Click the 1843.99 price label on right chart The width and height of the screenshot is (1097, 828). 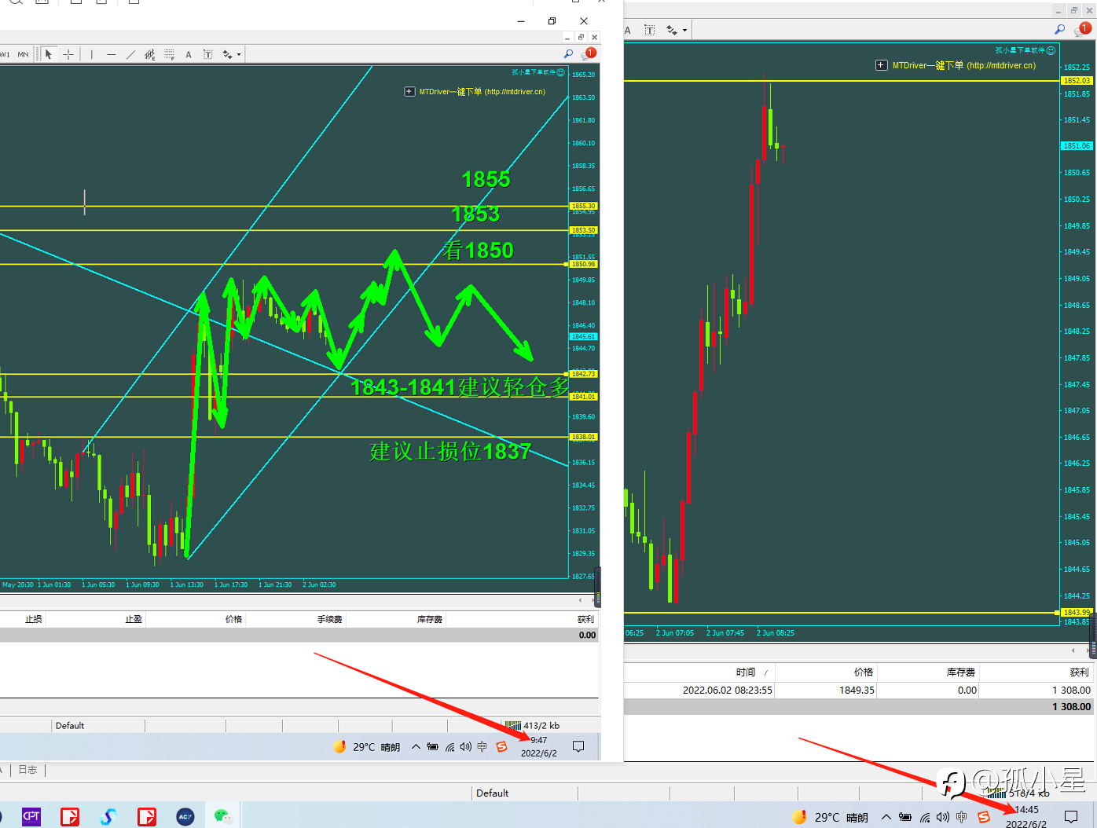coord(1077,612)
